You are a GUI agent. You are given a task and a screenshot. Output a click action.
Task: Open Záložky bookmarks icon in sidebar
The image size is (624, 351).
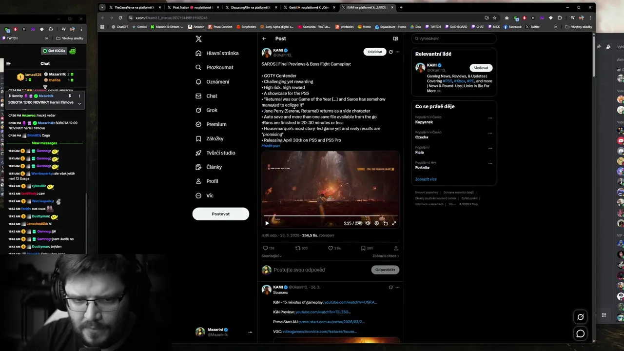pos(198,138)
